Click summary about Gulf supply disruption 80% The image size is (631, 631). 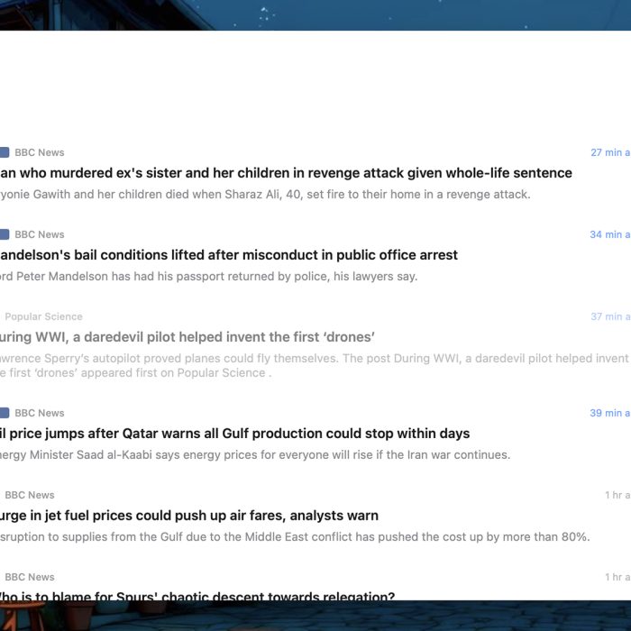pyautogui.click(x=295, y=537)
